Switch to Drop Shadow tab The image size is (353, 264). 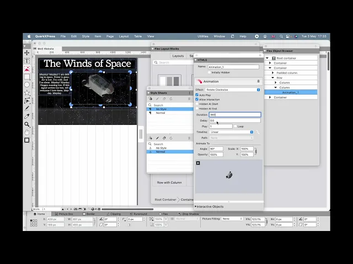point(189,214)
